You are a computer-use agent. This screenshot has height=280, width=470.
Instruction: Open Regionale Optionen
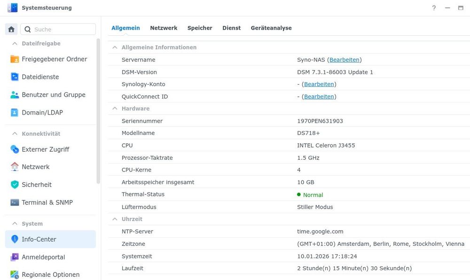coord(51,274)
